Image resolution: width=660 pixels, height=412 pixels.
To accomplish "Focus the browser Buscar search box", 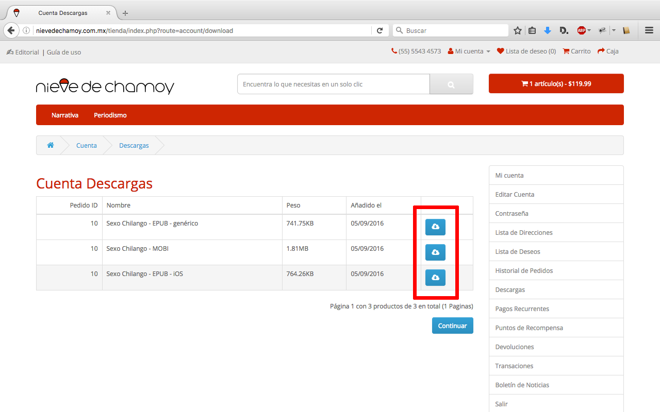I will pos(451,30).
